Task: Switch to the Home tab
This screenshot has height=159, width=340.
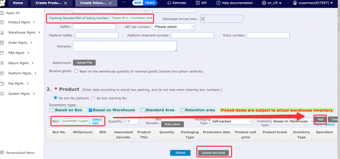Action: coord(18,3)
